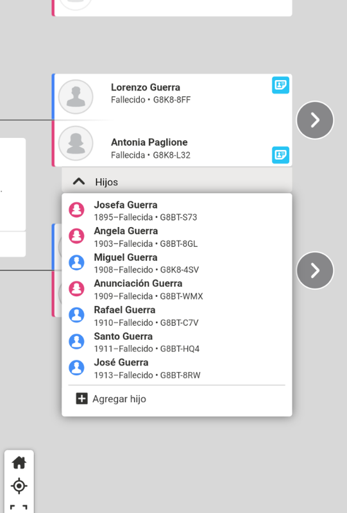Viewport: 347px width, 513px height.
Task: Select Miguel Guerra from the children list
Action: click(x=126, y=258)
